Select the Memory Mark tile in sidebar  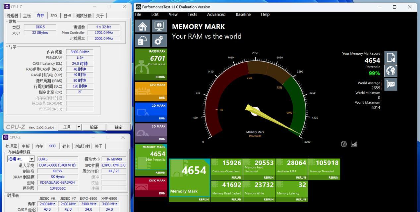[151, 160]
